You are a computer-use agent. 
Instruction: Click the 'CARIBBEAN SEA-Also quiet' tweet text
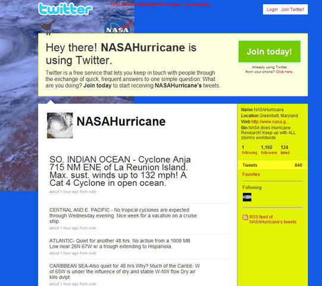pos(124,271)
